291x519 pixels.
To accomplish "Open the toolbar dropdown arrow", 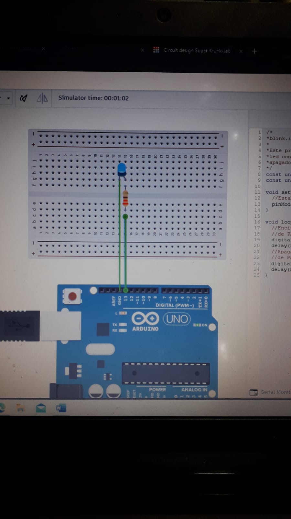I will [x=8, y=98].
